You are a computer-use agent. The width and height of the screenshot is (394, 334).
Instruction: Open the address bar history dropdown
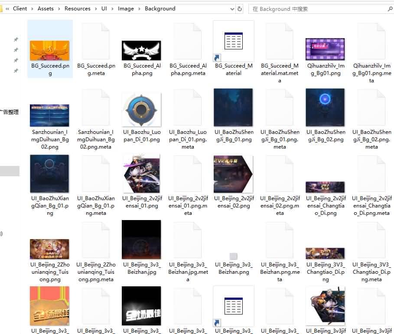point(231,8)
